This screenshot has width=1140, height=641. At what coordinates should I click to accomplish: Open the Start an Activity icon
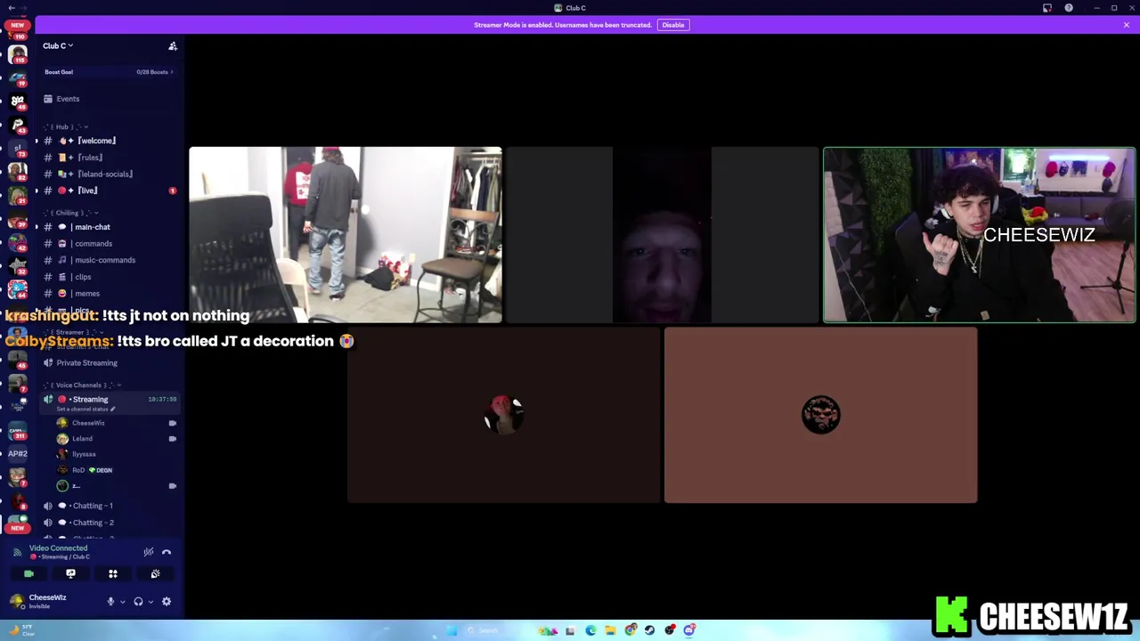pyautogui.click(x=113, y=574)
